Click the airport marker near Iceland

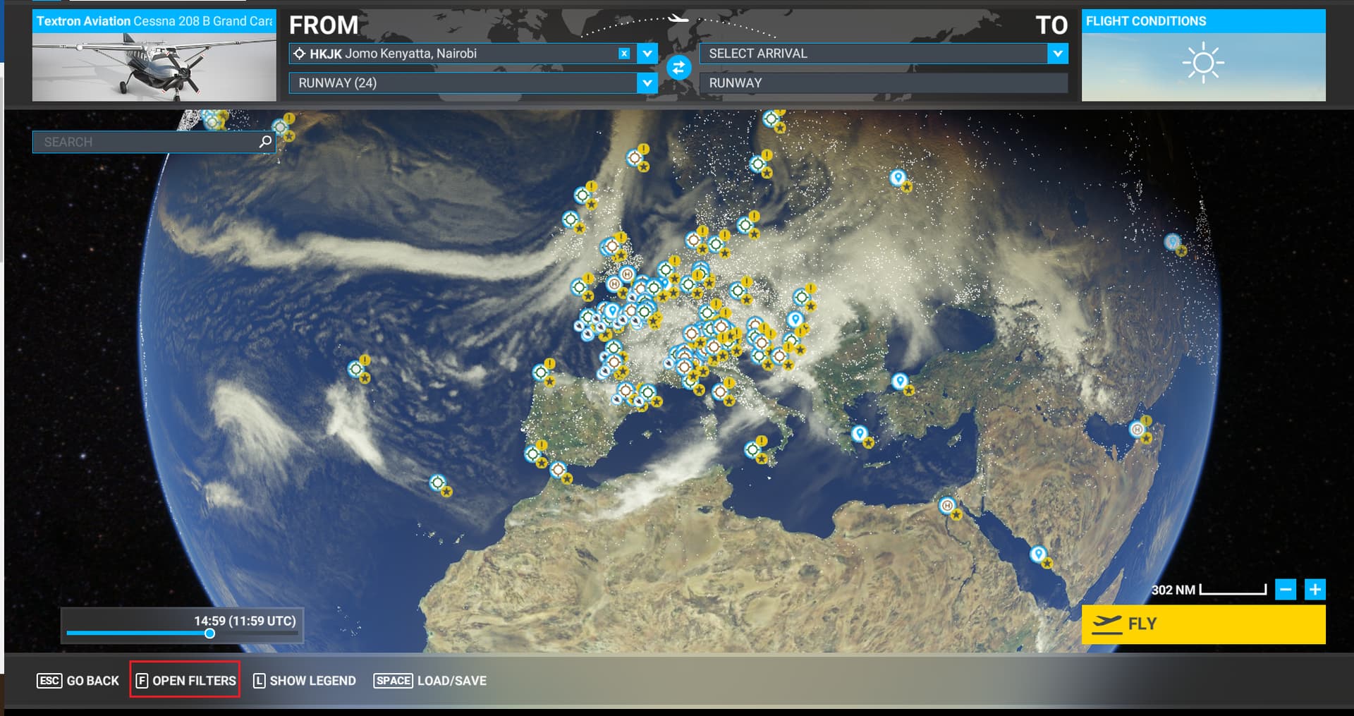click(x=281, y=127)
